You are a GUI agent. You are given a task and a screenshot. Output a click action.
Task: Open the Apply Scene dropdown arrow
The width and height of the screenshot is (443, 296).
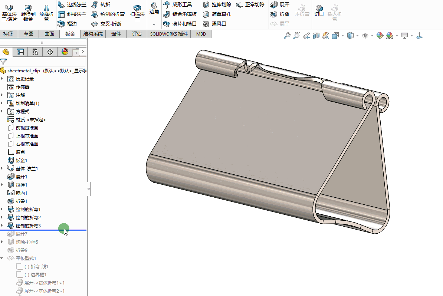tap(397, 36)
